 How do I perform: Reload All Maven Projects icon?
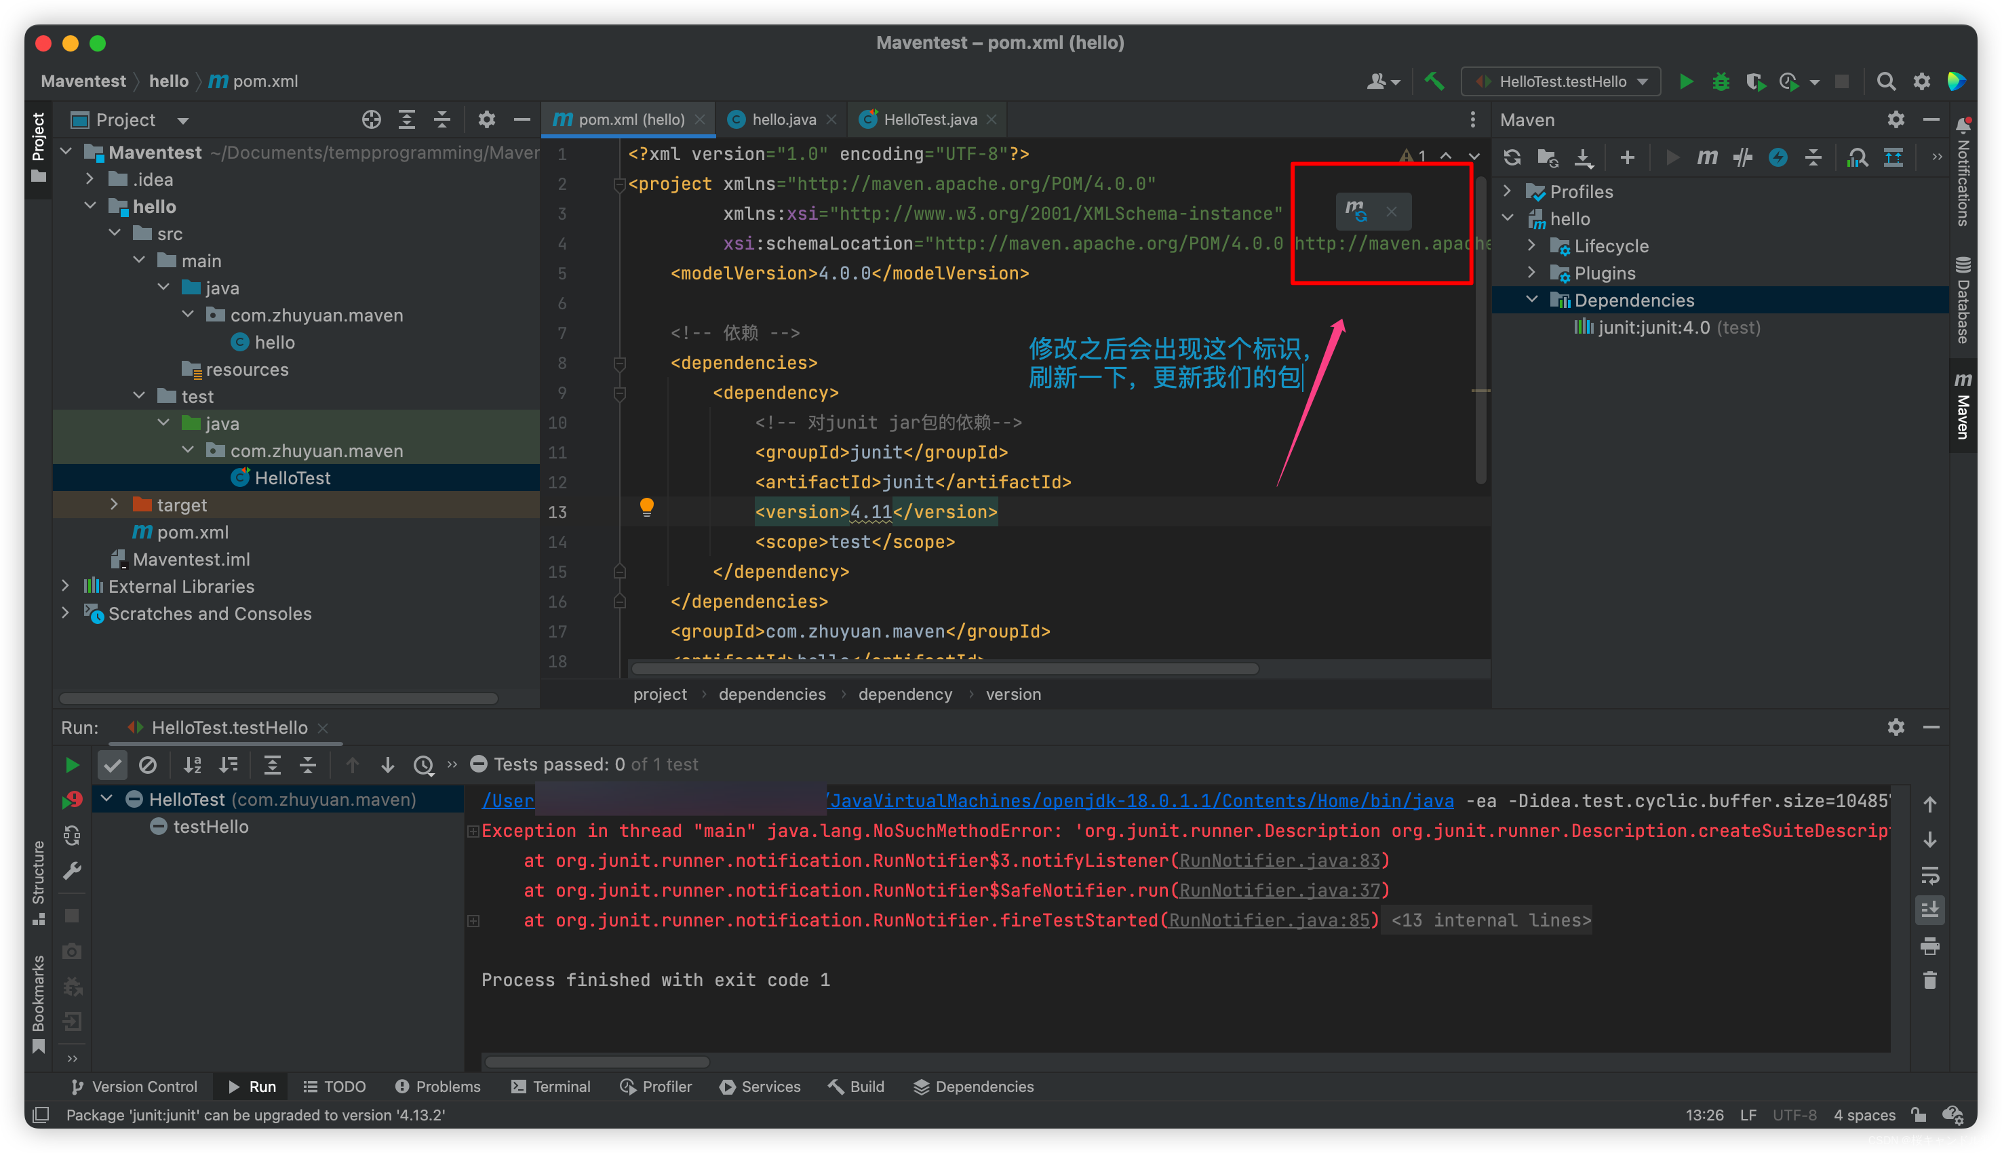pyautogui.click(x=1512, y=157)
